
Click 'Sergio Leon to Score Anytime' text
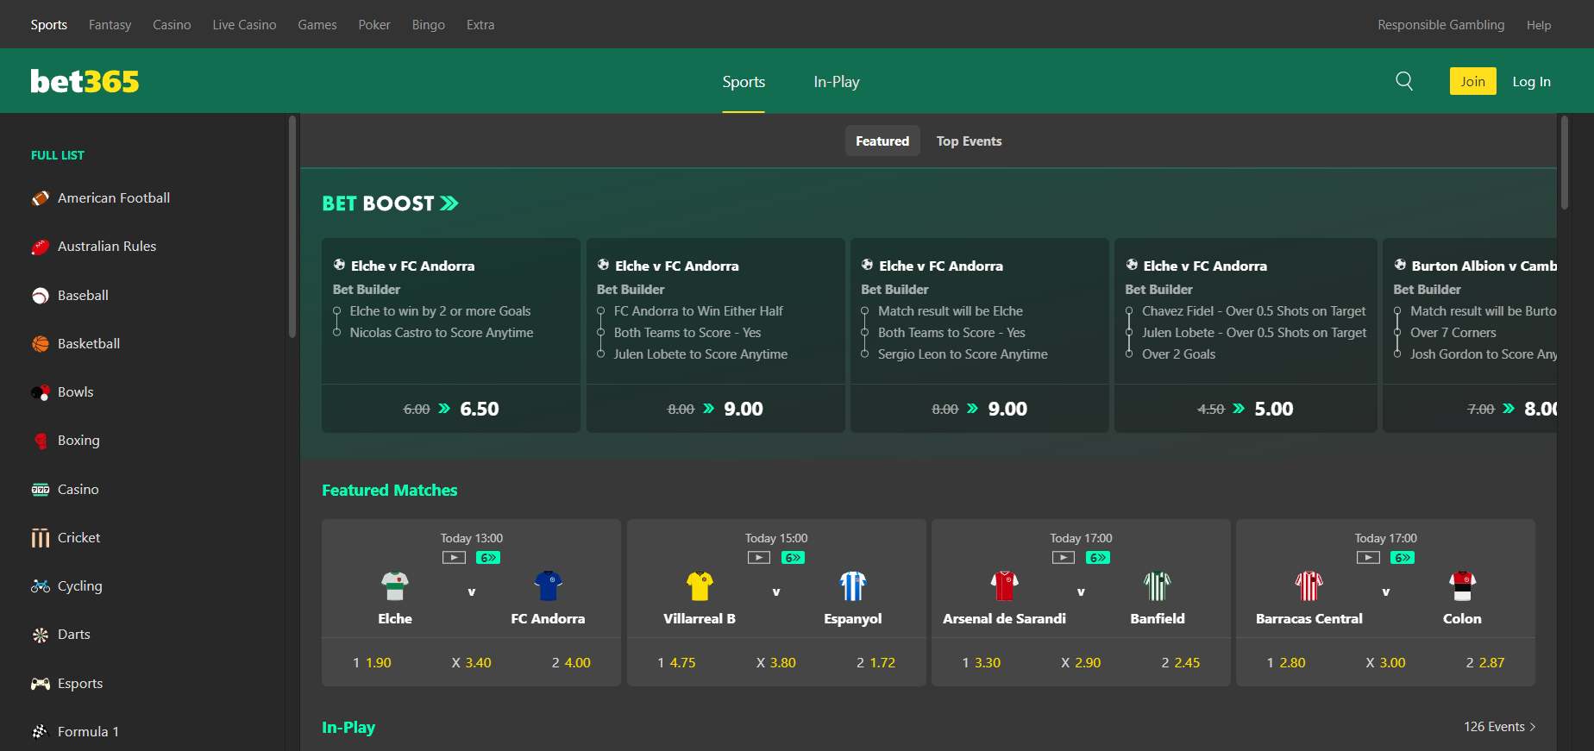coord(963,354)
